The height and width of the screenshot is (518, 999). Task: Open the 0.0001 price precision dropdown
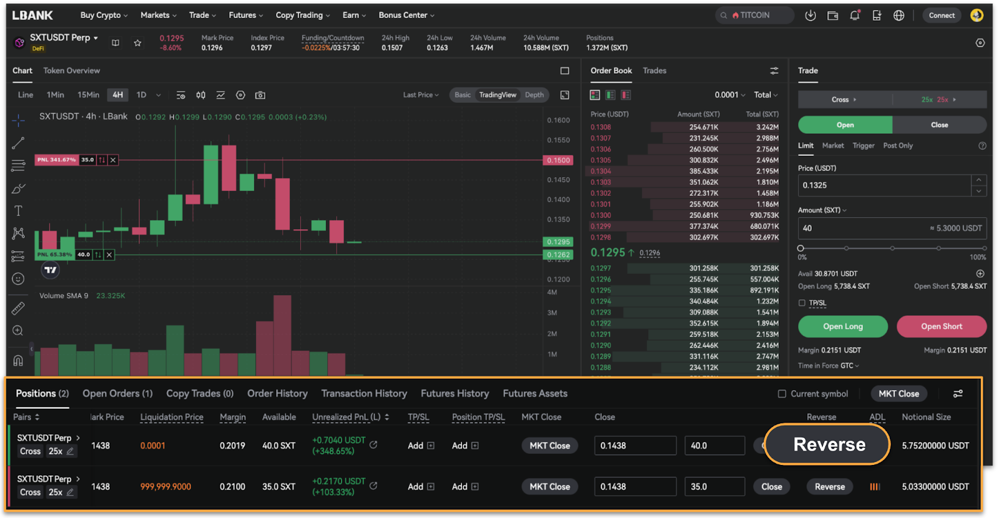(x=730, y=95)
